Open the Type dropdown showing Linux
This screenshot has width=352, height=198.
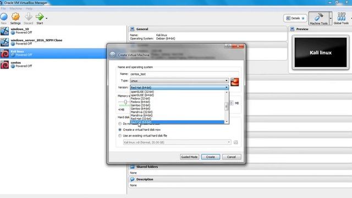(x=179, y=81)
